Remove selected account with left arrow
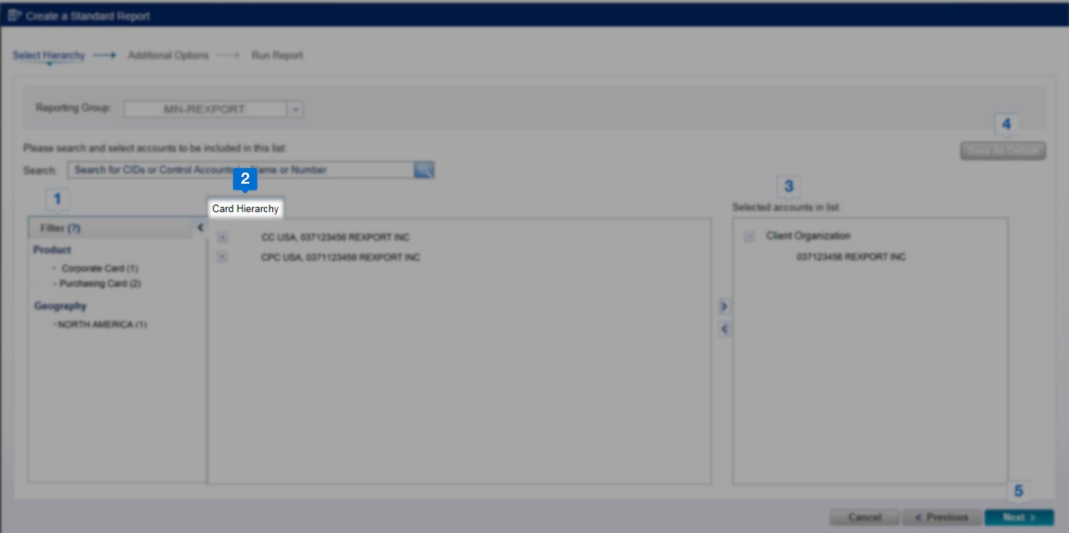Screen dimensions: 1069x533 click(724, 329)
